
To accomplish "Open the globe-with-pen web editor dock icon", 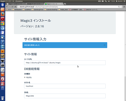I will 3,47.
